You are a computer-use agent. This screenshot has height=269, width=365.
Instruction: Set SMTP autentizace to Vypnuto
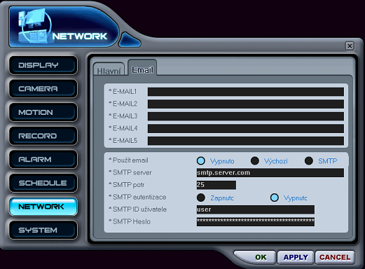coord(275,198)
